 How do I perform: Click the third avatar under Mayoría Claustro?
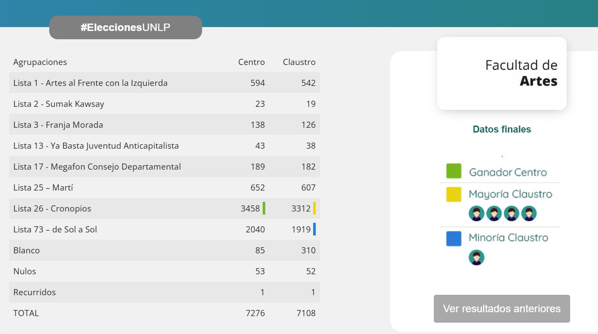coord(511,214)
